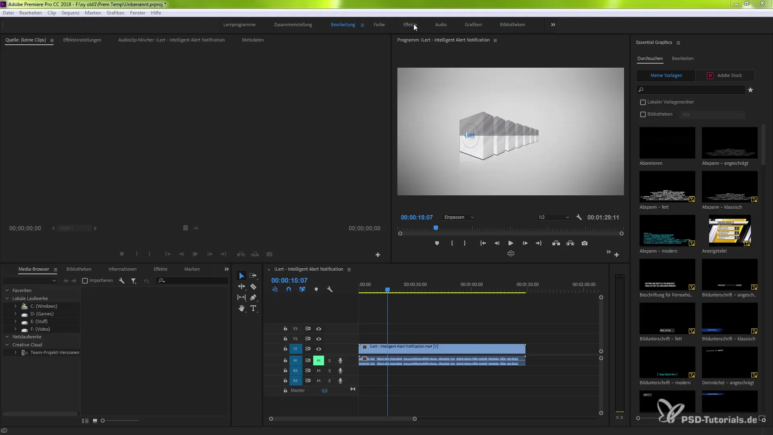Play the sequence in Program Monitor
Viewport: 773px width, 435px height.
(x=511, y=243)
